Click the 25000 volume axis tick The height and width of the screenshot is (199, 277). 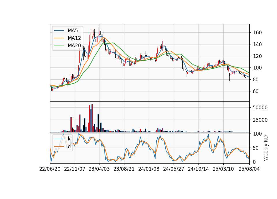coord(260,120)
